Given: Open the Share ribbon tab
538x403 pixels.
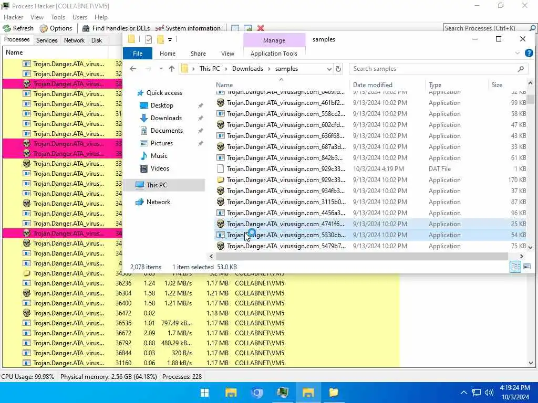Looking at the screenshot, I should (198, 54).
